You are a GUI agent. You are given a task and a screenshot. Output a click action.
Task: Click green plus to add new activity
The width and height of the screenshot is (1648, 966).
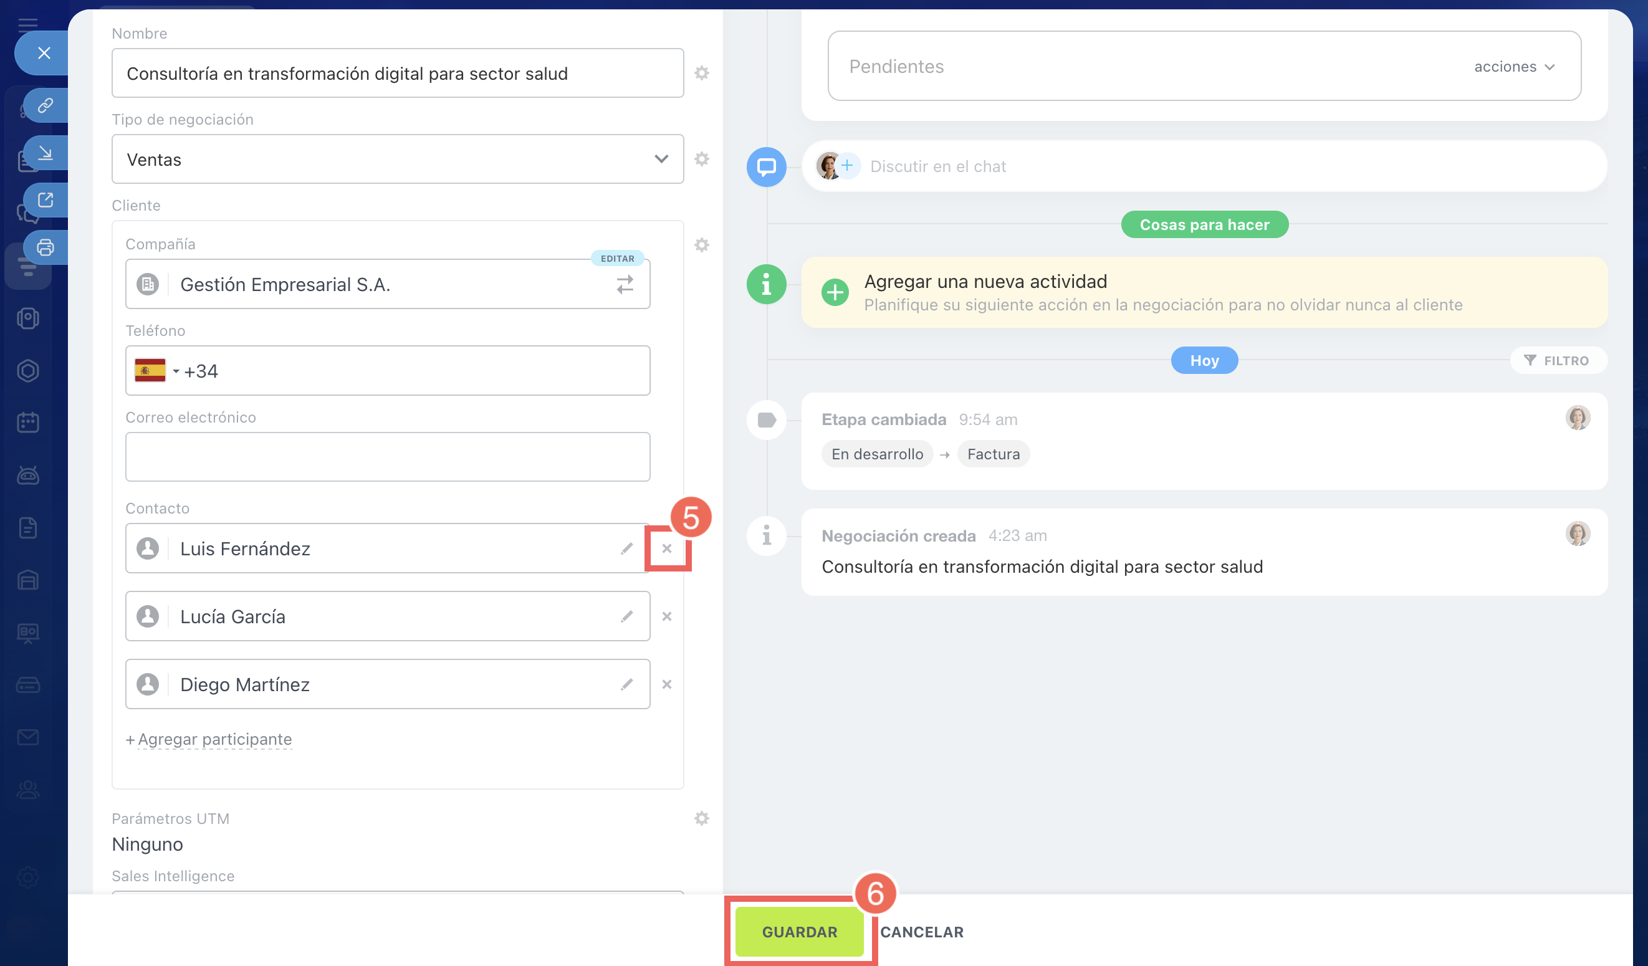[835, 292]
